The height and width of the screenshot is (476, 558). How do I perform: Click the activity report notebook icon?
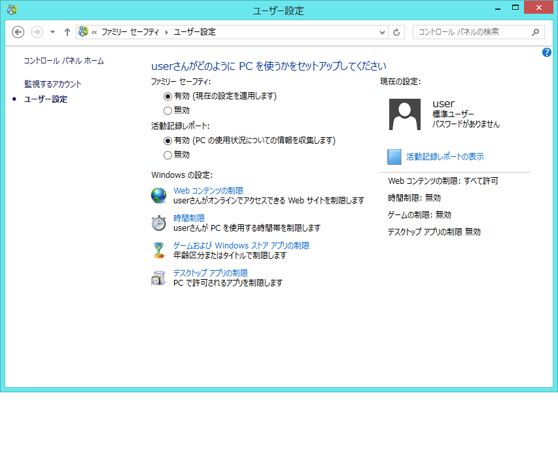click(394, 157)
